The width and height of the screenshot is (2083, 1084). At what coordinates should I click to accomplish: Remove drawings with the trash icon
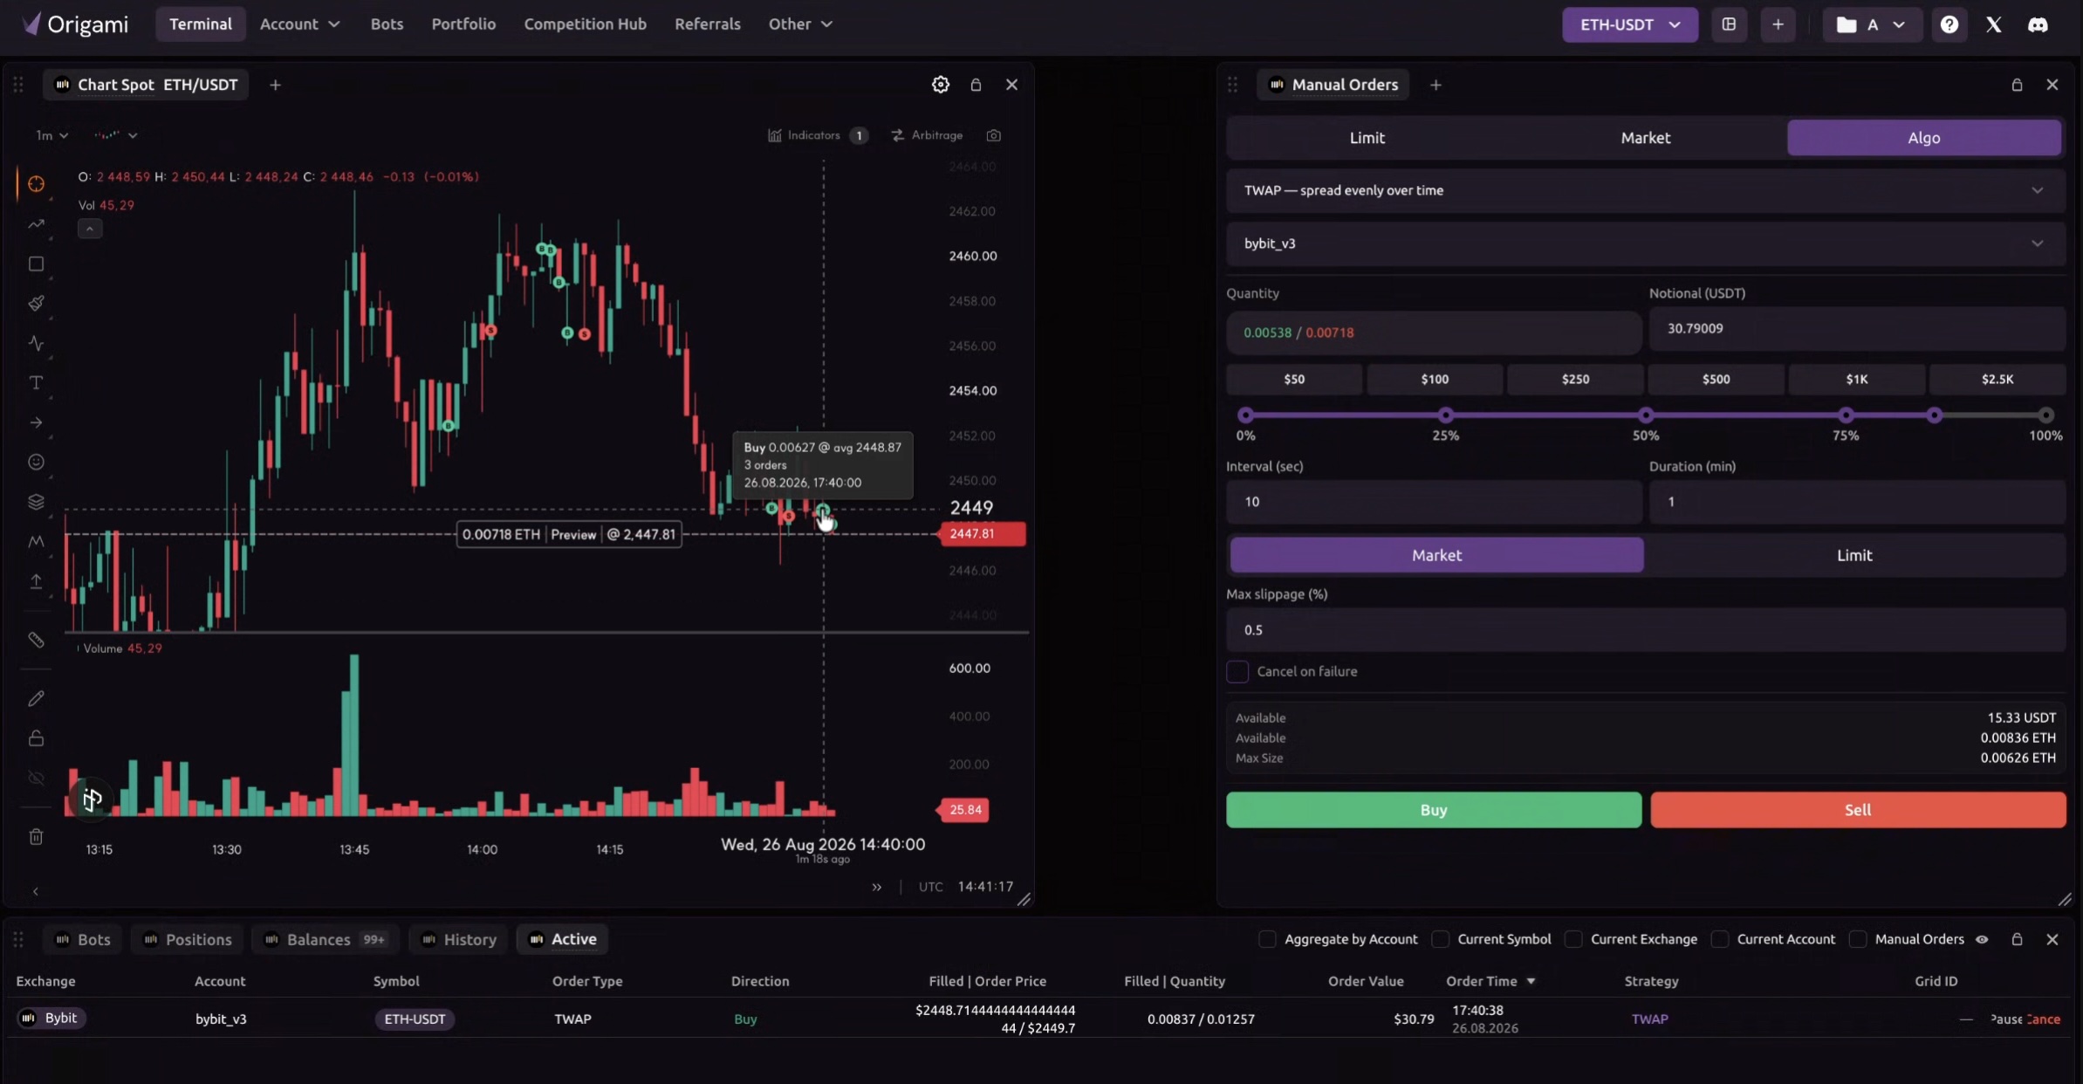point(36,837)
